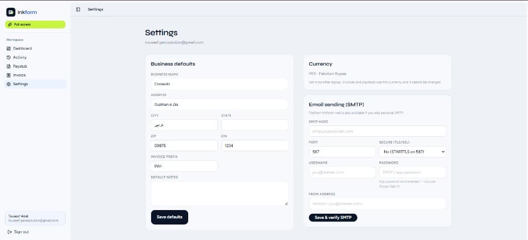Click the Invoice Prefix field

184,166
